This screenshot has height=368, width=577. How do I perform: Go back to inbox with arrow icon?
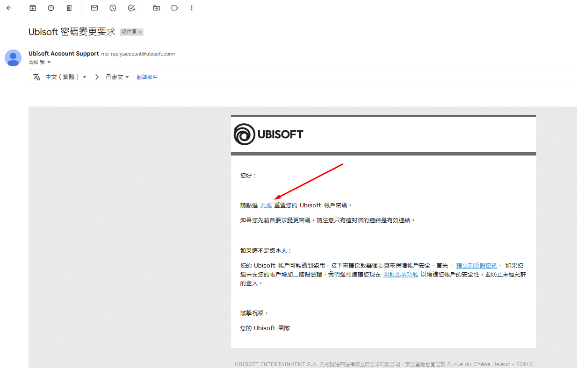pyautogui.click(x=9, y=8)
